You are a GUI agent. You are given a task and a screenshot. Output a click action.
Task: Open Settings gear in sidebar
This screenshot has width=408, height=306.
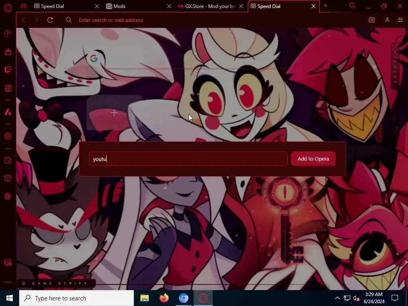click(x=8, y=196)
